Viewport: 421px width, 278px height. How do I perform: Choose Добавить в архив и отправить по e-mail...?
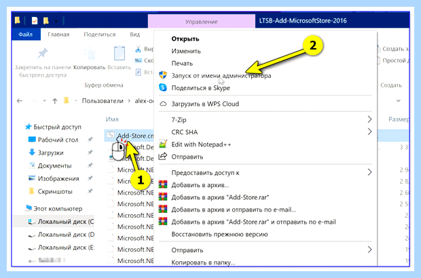click(234, 210)
